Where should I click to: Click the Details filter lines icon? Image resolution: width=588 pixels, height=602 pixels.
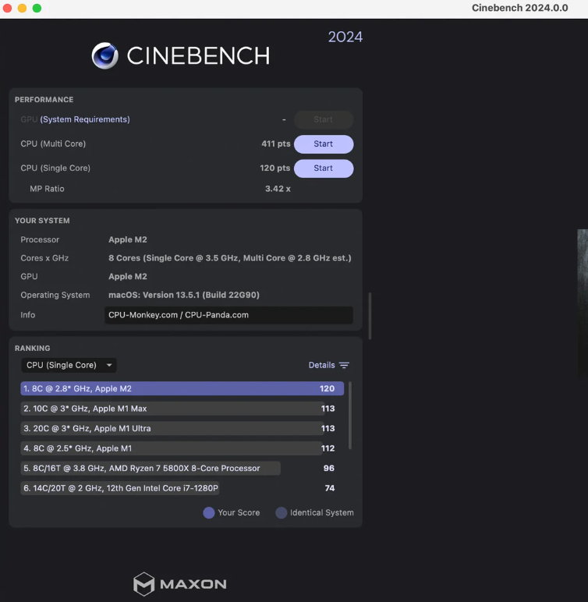344,365
